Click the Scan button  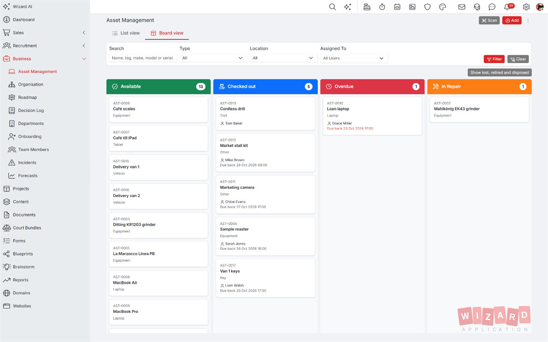click(x=489, y=21)
